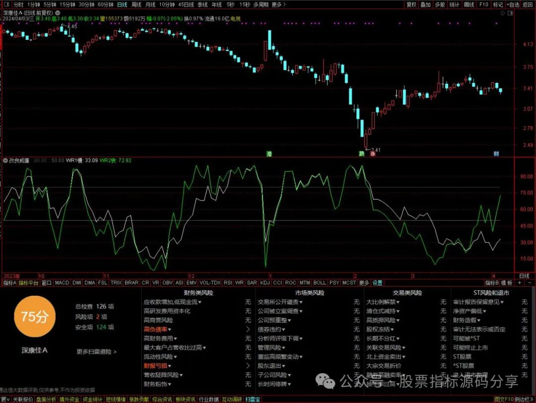Image resolution: width=536 pixels, height=403 pixels.
Task: Switch to 指标平台 tab
Action: (x=28, y=283)
